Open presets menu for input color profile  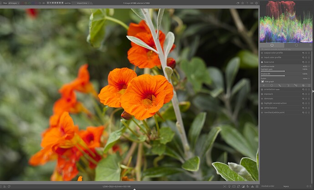tap(309, 57)
